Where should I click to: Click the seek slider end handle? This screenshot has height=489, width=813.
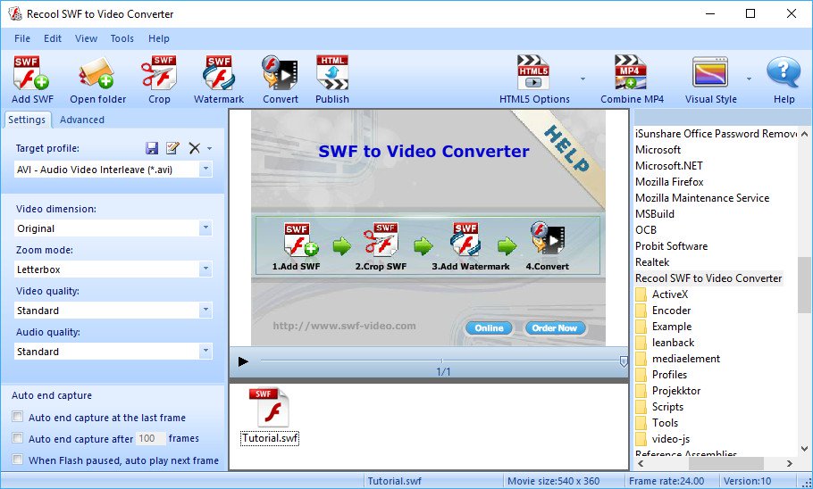coord(624,361)
